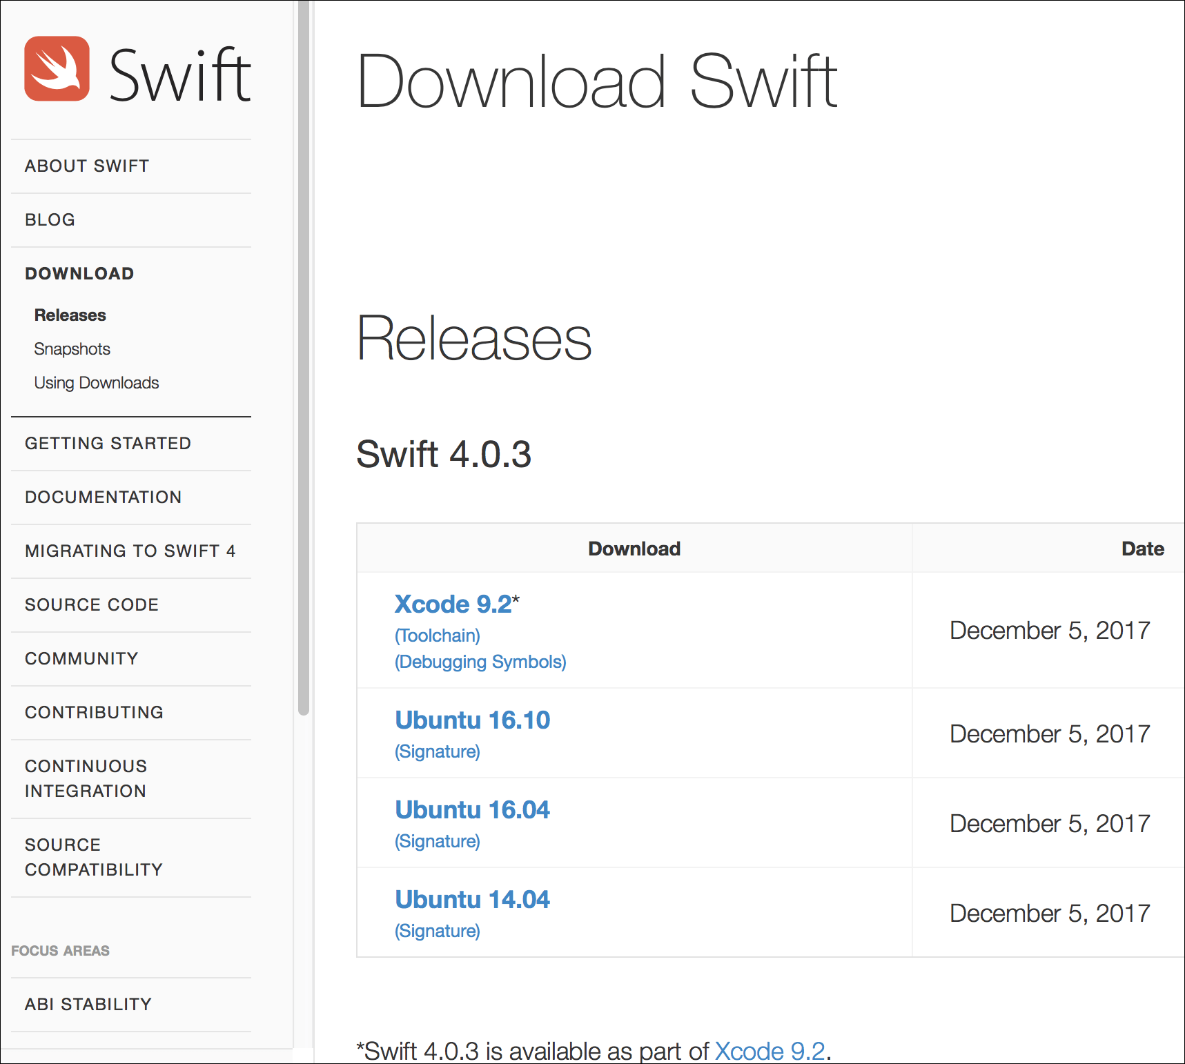
Task: Download Ubuntu 16.10 release
Action: (473, 720)
